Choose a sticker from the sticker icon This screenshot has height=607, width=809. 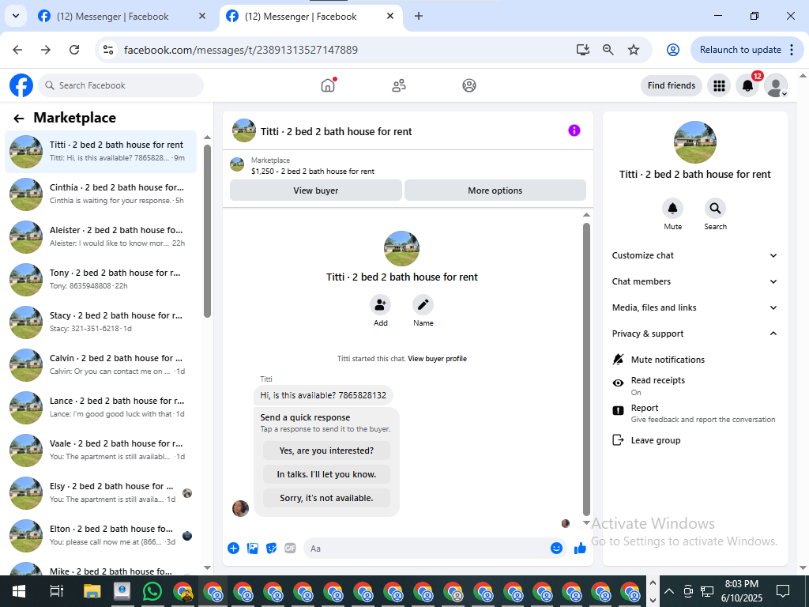click(x=272, y=549)
